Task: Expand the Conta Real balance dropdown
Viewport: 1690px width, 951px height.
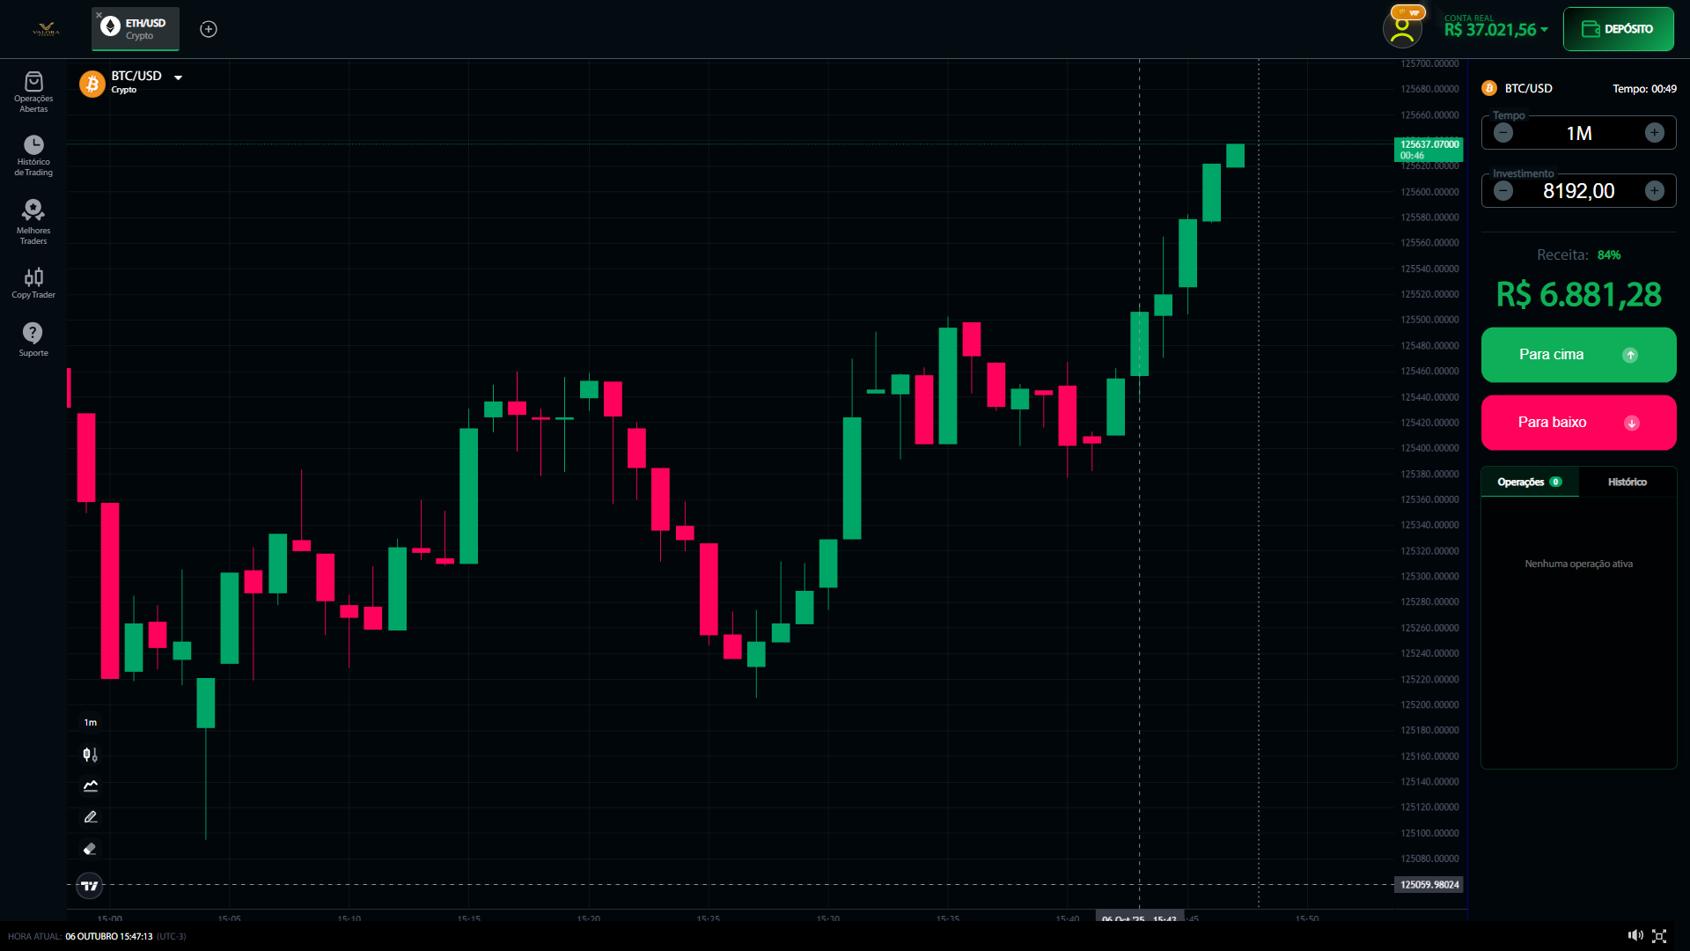Action: click(1544, 30)
